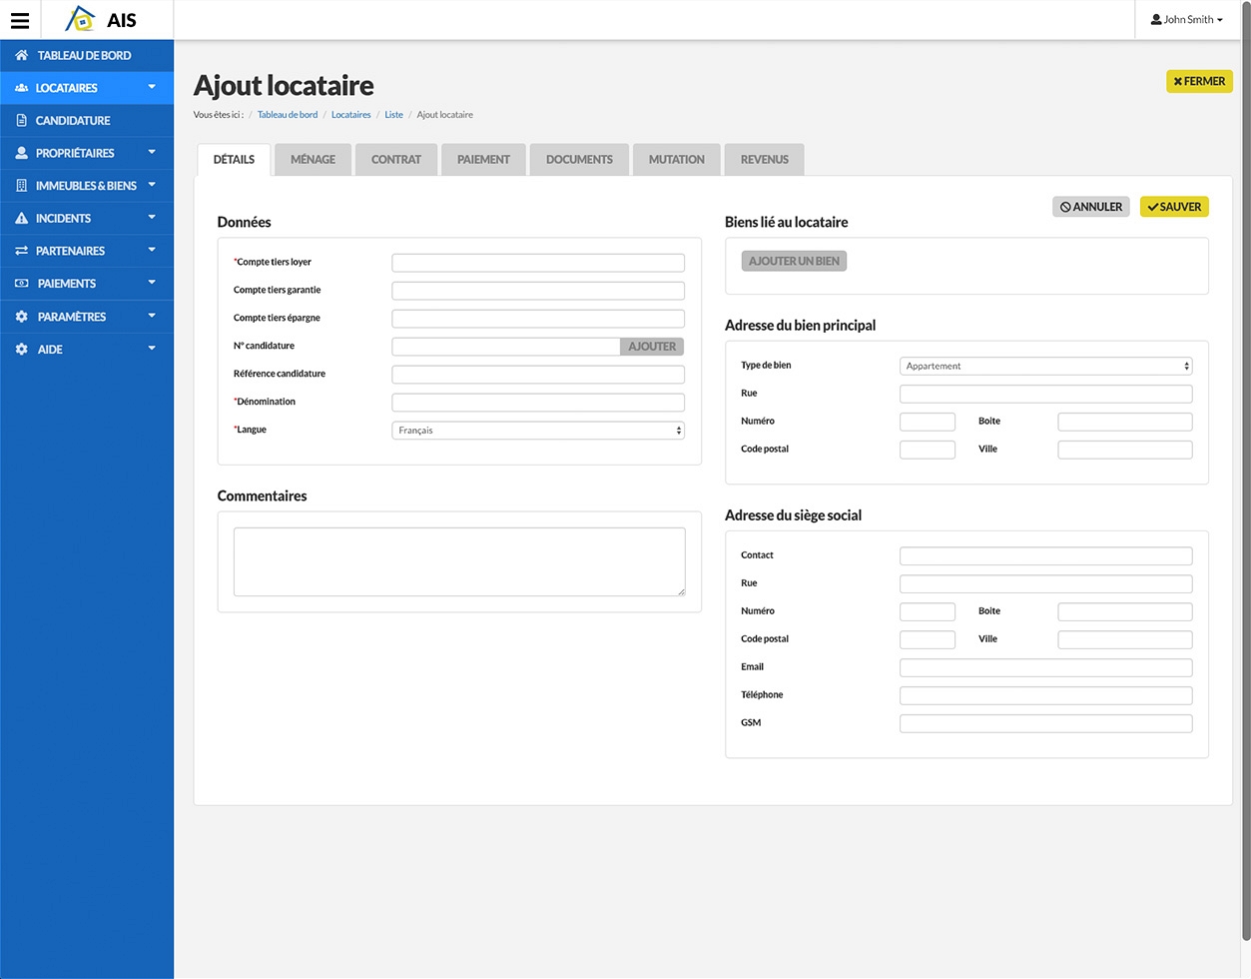1251x979 pixels.
Task: Click the Fermer button
Action: 1199,82
